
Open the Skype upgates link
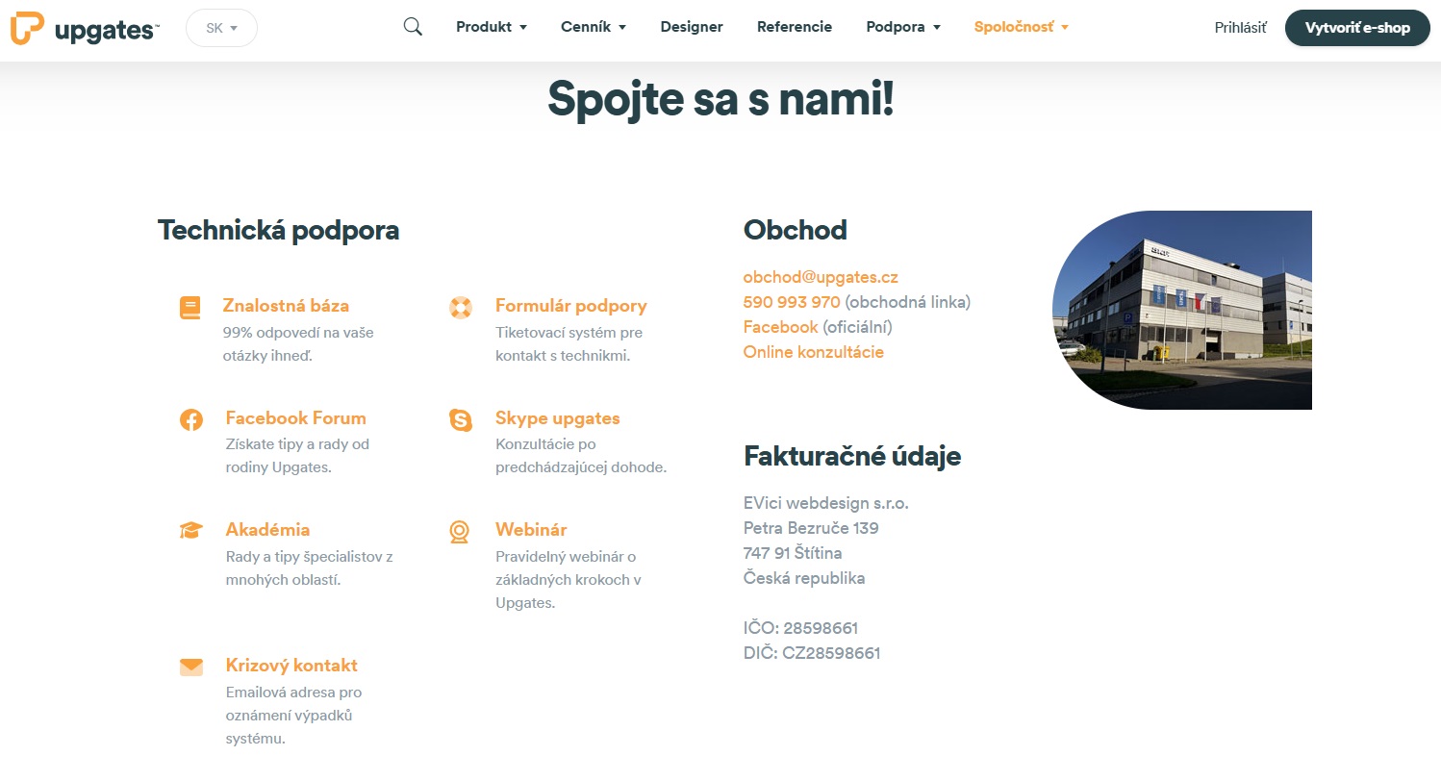pos(558,418)
